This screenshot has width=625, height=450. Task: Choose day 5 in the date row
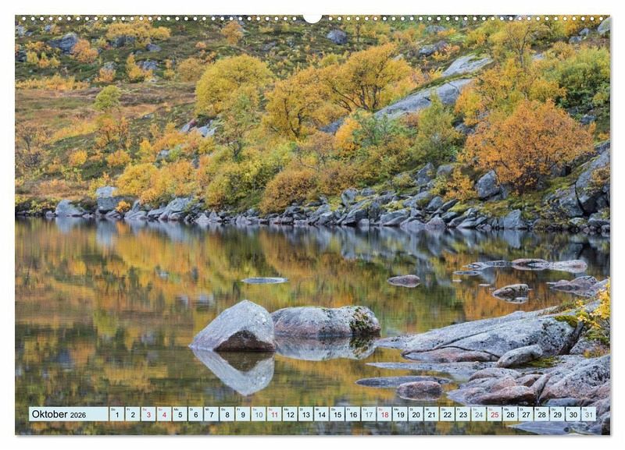point(180,414)
